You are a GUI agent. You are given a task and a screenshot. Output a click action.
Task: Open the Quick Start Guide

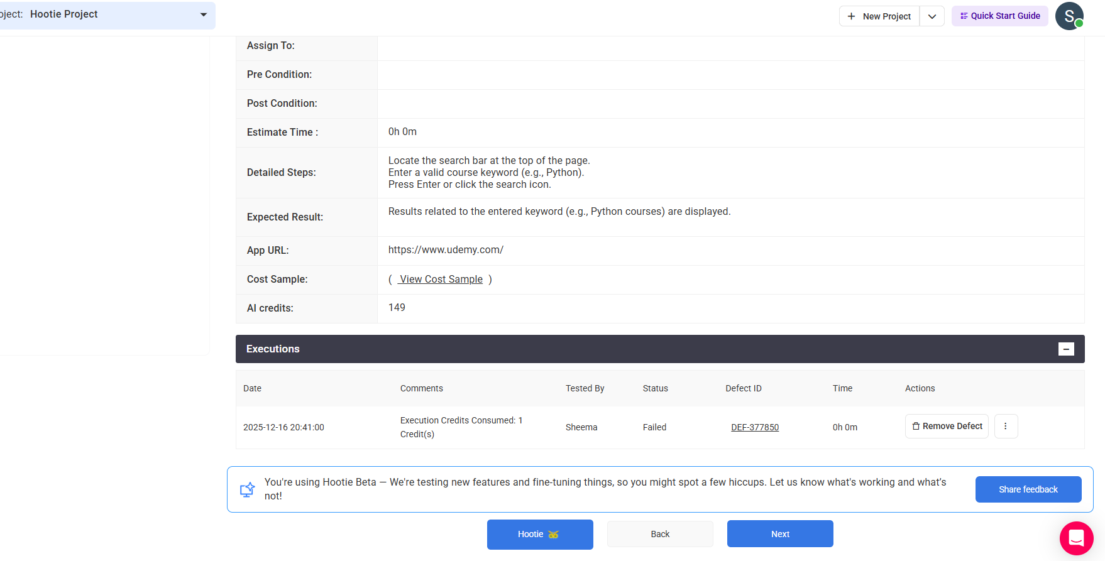coord(999,16)
